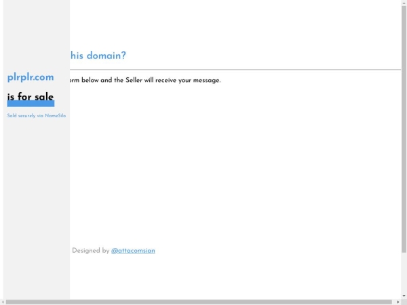Click the left scroll arrow
The width and height of the screenshot is (407, 305).
2,302
